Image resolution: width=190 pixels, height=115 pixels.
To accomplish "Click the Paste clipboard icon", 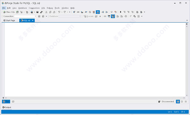I will coord(54,12).
